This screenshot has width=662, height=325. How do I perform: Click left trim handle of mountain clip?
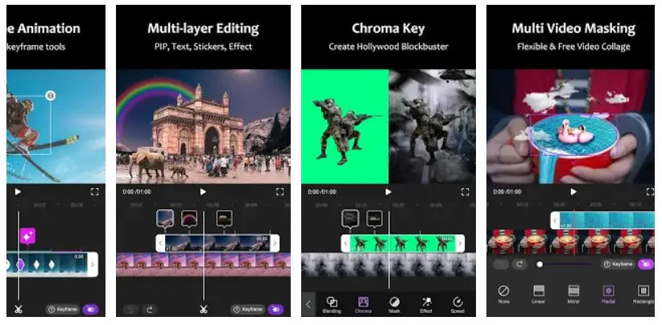coord(160,243)
